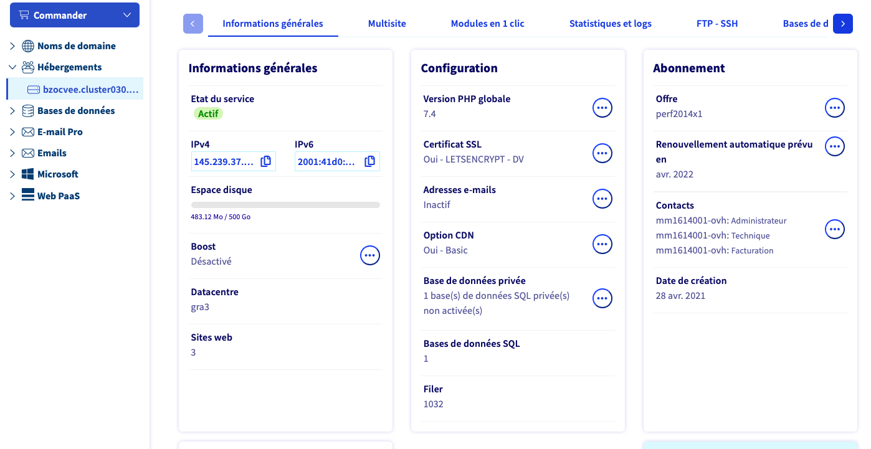Open Option CDN actions menu
This screenshot has width=871, height=449.
[602, 244]
